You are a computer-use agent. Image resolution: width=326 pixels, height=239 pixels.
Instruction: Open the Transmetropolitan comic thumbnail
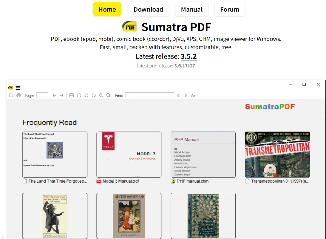point(277,155)
